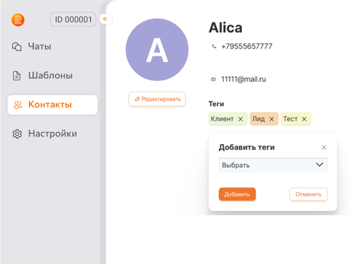352x264 pixels.
Task: Click the orange Добавить button
Action: 237,194
